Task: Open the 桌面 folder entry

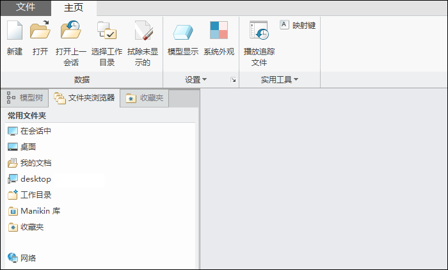Action: point(22,147)
